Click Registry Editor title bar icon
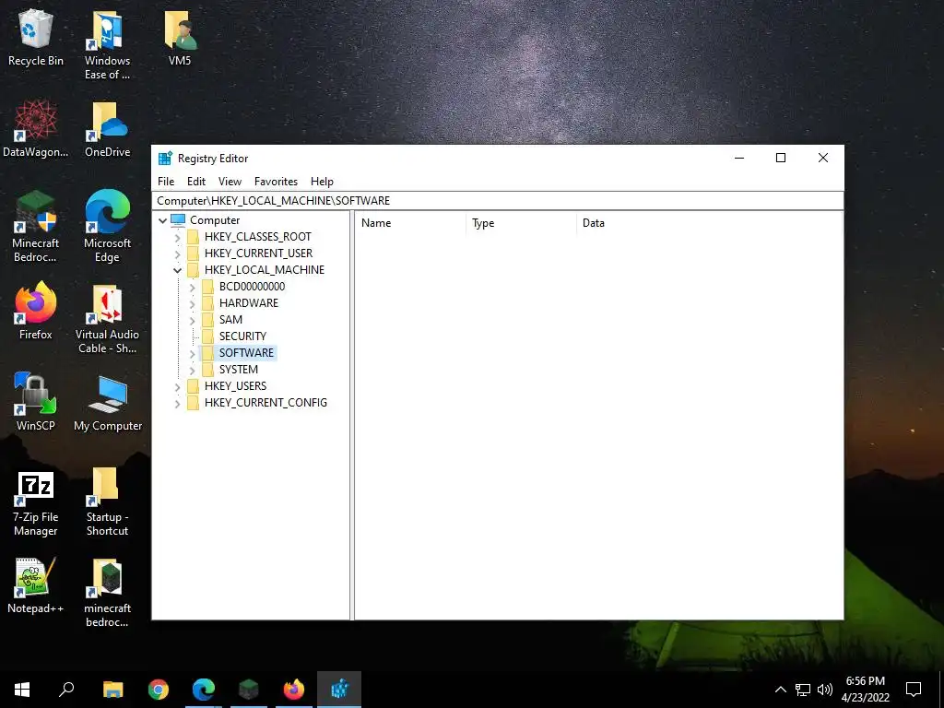The width and height of the screenshot is (944, 708). [x=165, y=159]
